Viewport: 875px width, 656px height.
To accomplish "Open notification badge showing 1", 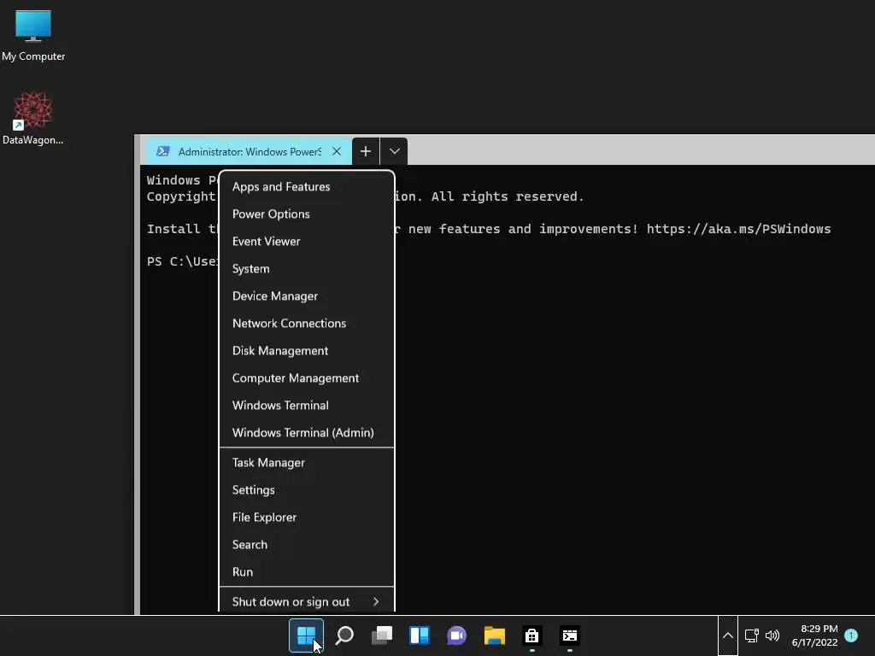I will pyautogui.click(x=851, y=635).
